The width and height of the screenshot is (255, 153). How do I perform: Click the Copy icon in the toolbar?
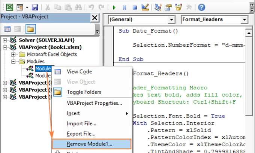(58, 7)
